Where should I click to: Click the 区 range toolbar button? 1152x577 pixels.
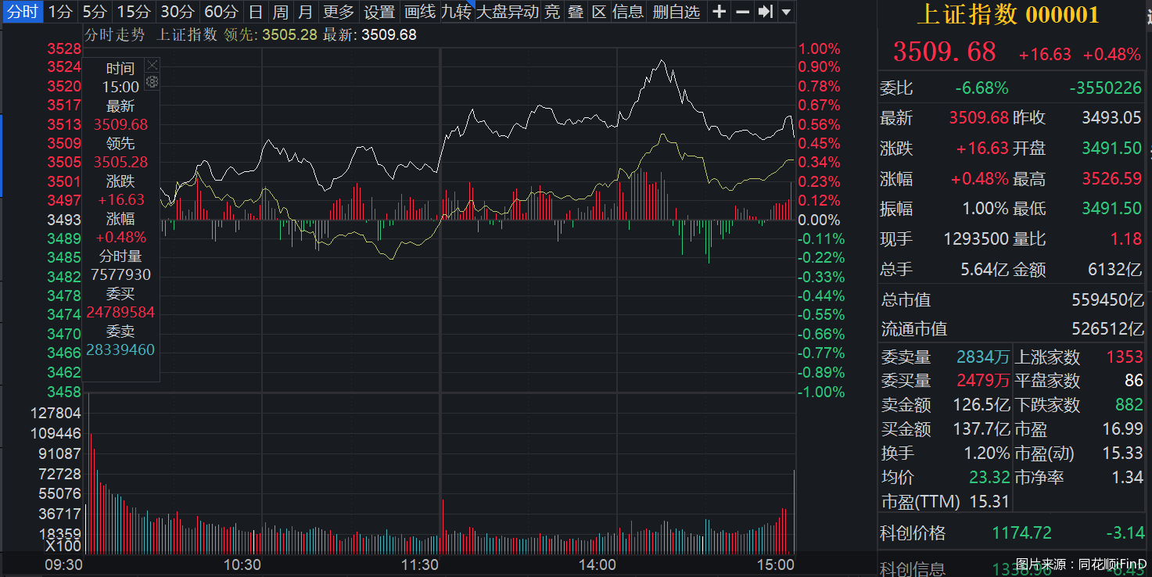click(x=599, y=12)
